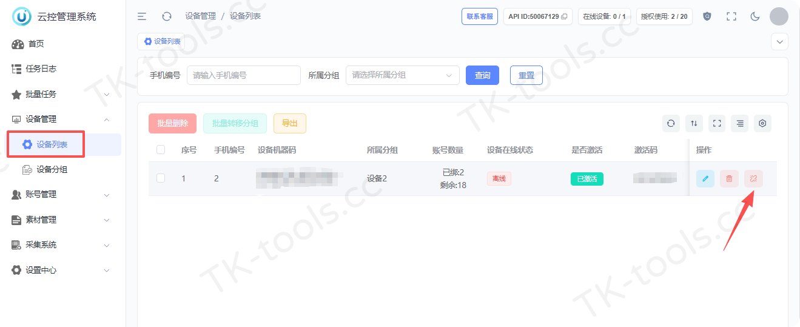This screenshot has height=327, width=800.
Task: Open column settings hexagon icon
Action: point(763,123)
